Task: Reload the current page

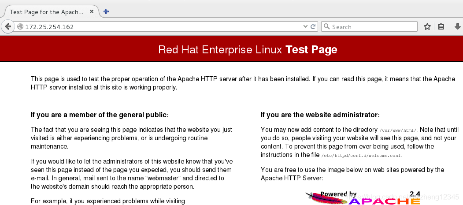Action: coord(313,26)
